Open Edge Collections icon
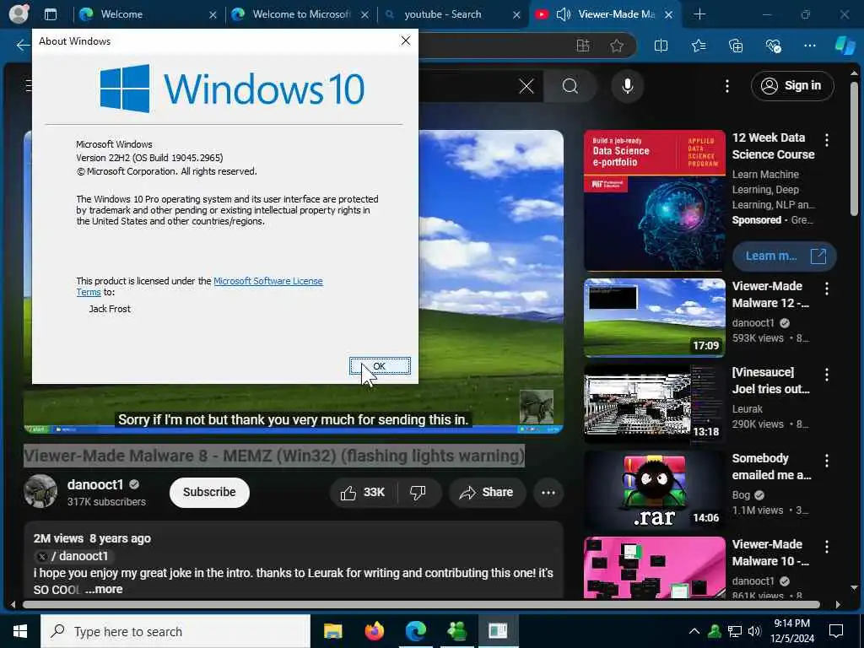This screenshot has height=648, width=864. 736,46
